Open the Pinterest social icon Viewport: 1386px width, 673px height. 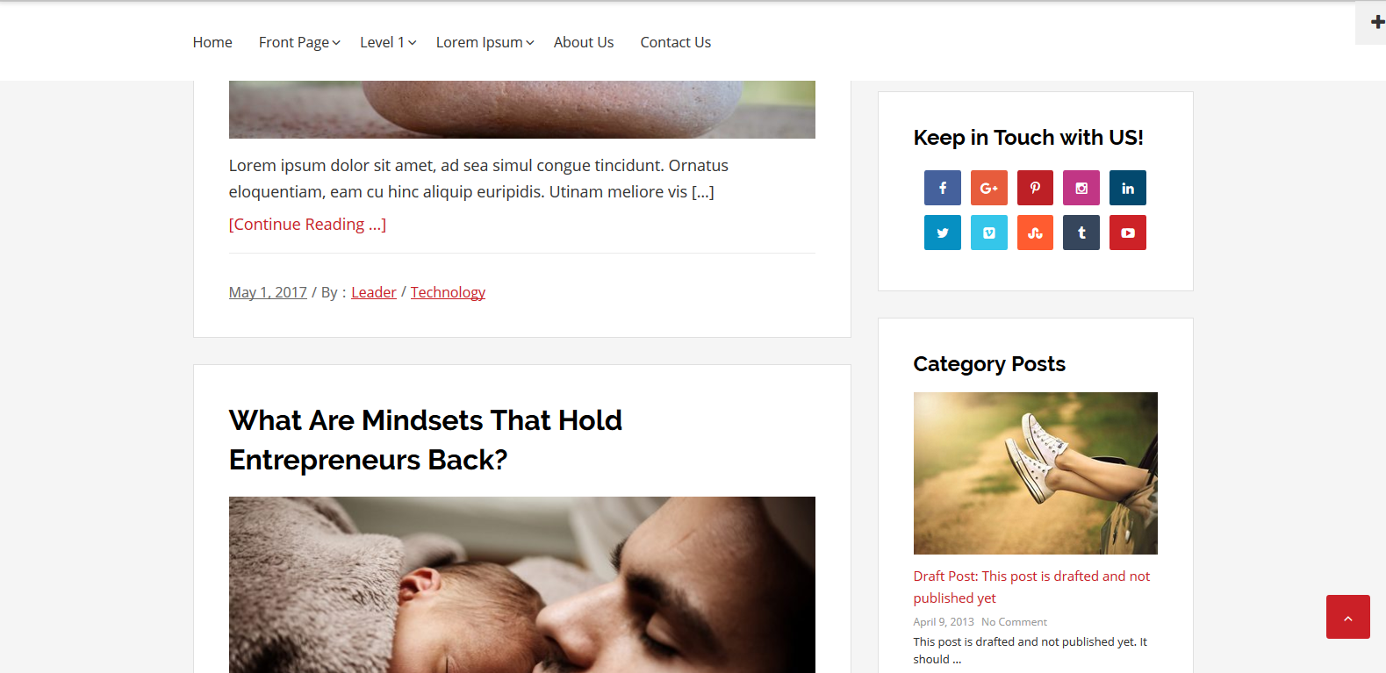click(x=1035, y=188)
